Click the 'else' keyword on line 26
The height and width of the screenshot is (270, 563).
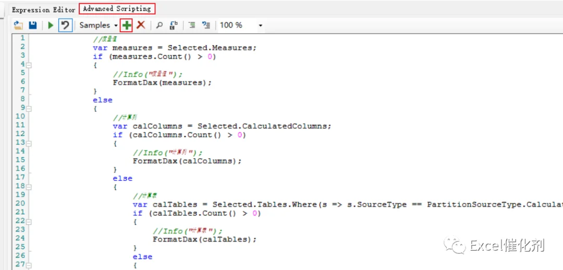tap(142, 257)
